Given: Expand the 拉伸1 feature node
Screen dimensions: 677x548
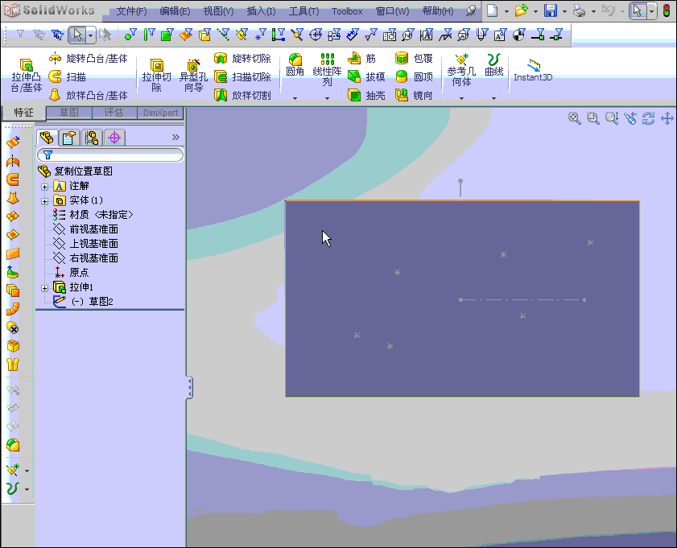Looking at the screenshot, I should 44,288.
